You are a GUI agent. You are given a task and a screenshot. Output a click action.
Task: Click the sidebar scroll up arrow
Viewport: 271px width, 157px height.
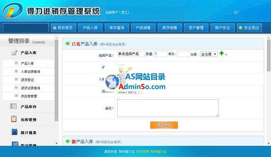coord(57,38)
